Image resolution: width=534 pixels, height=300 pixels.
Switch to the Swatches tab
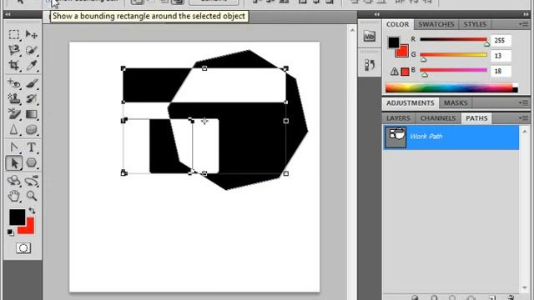[x=436, y=24]
